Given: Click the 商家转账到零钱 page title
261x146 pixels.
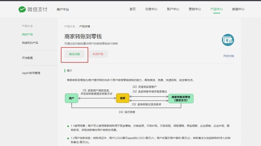Looking at the screenshot, I should [x=83, y=37].
